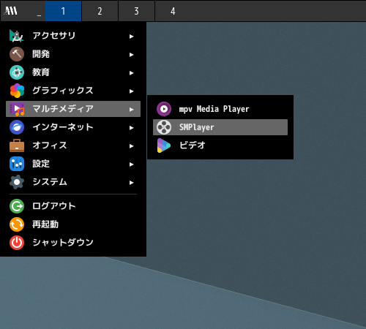The width and height of the screenshot is (366, 329).
Task: Expand the アクセサリ submenu arrow
Action: pyautogui.click(x=132, y=37)
